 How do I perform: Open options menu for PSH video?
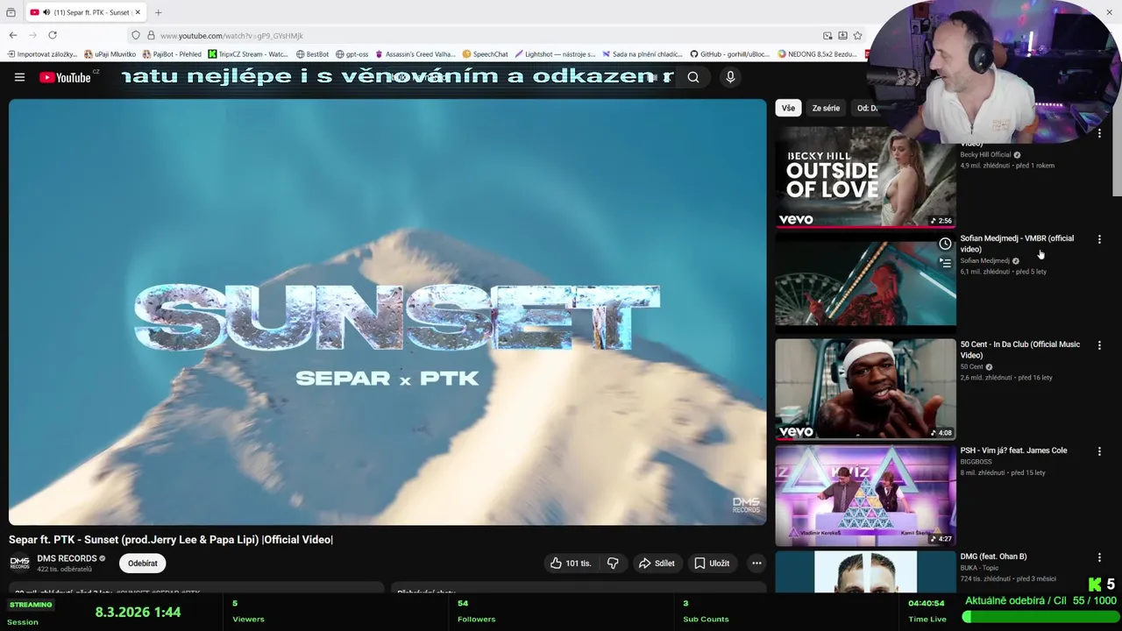tap(1099, 451)
